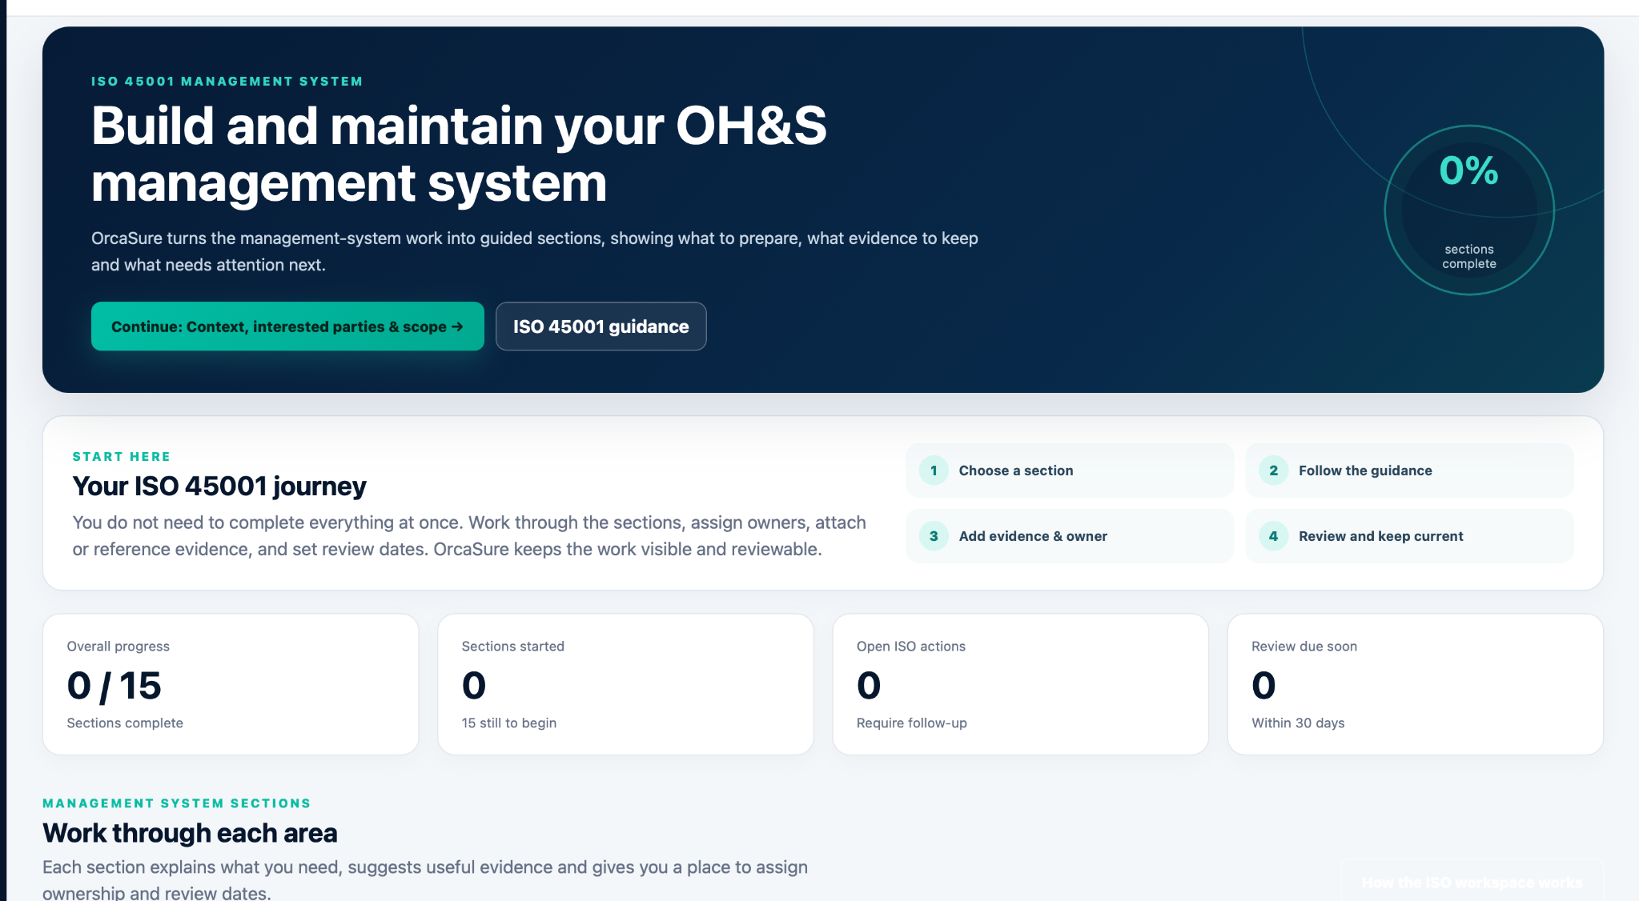Viewport: 1639px width, 901px height.
Task: Click the 'Work through each area' heading
Action: pos(190,833)
